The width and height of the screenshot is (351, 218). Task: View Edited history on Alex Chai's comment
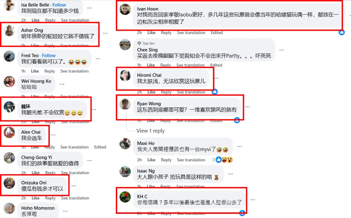[100, 147]
